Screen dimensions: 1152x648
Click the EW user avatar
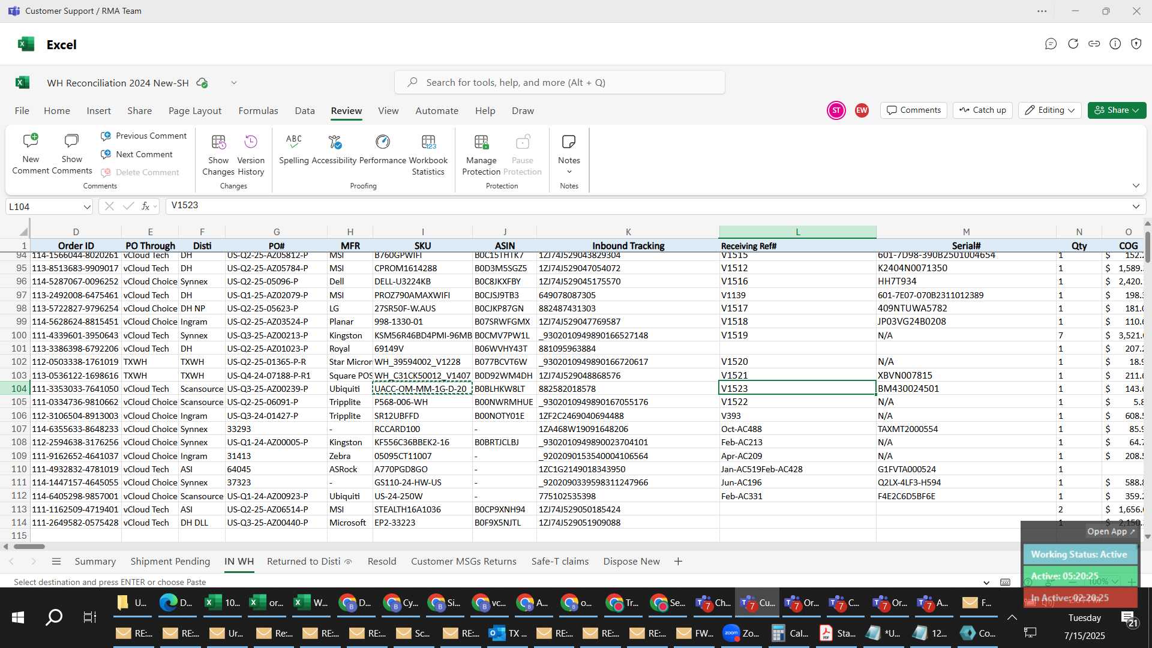point(862,110)
